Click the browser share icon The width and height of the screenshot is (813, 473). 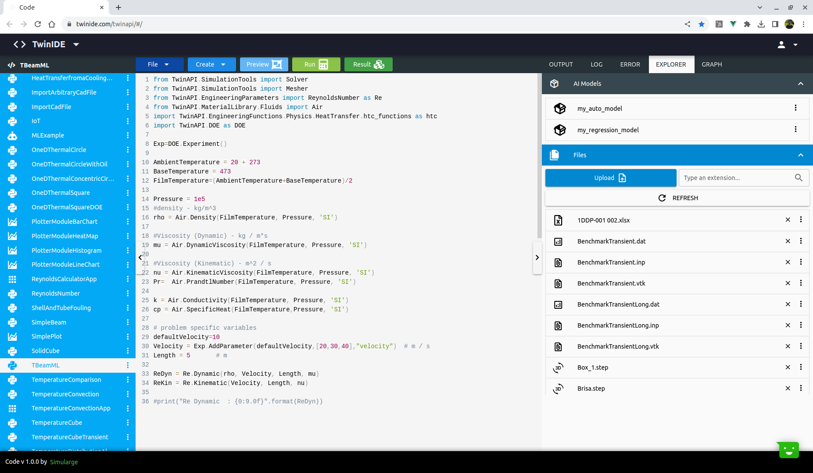pos(687,24)
